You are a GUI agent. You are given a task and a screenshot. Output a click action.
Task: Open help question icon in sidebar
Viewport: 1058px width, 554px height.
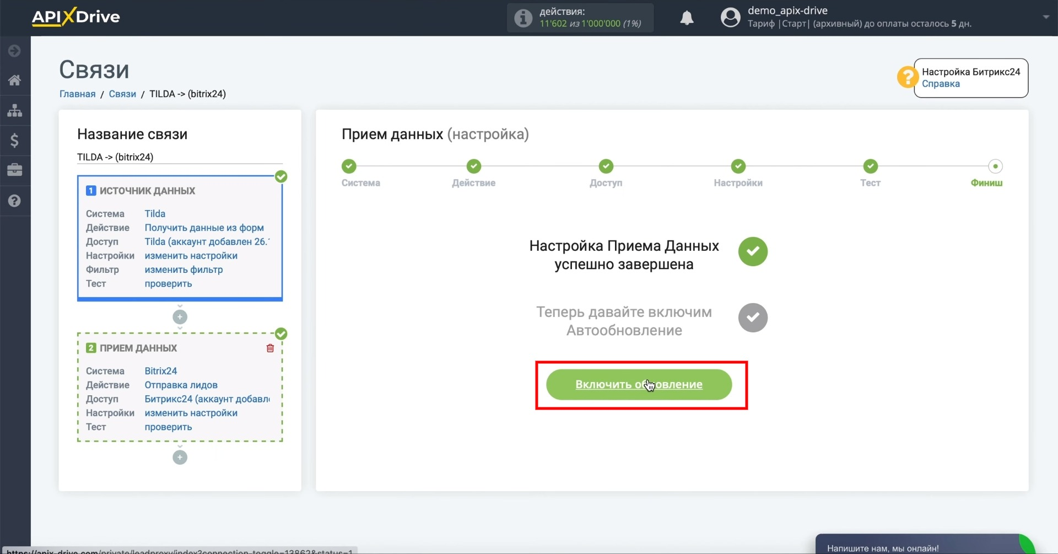15,201
